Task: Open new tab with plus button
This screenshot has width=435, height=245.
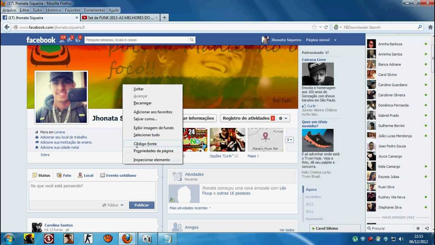Action: 164,18
